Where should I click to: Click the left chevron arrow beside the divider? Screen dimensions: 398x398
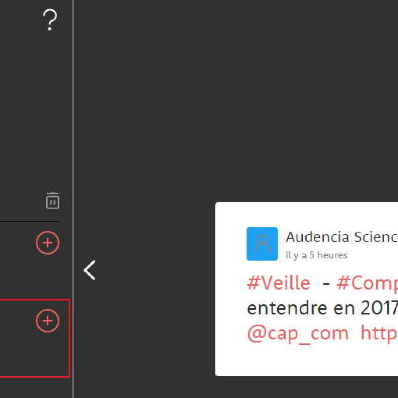(90, 270)
